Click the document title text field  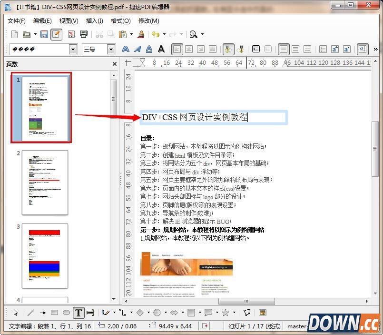coord(213,117)
